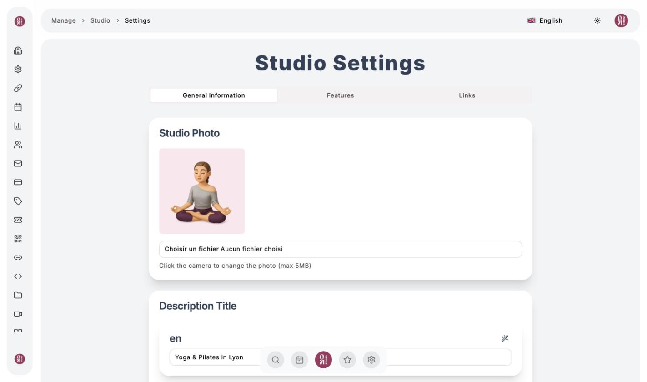Click the Manage breadcrumb link
This screenshot has height=382, width=647.
tap(64, 20)
